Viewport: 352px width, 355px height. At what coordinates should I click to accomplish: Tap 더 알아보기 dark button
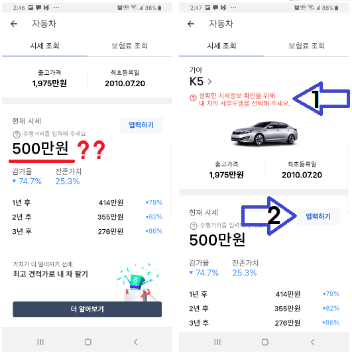[87, 309]
